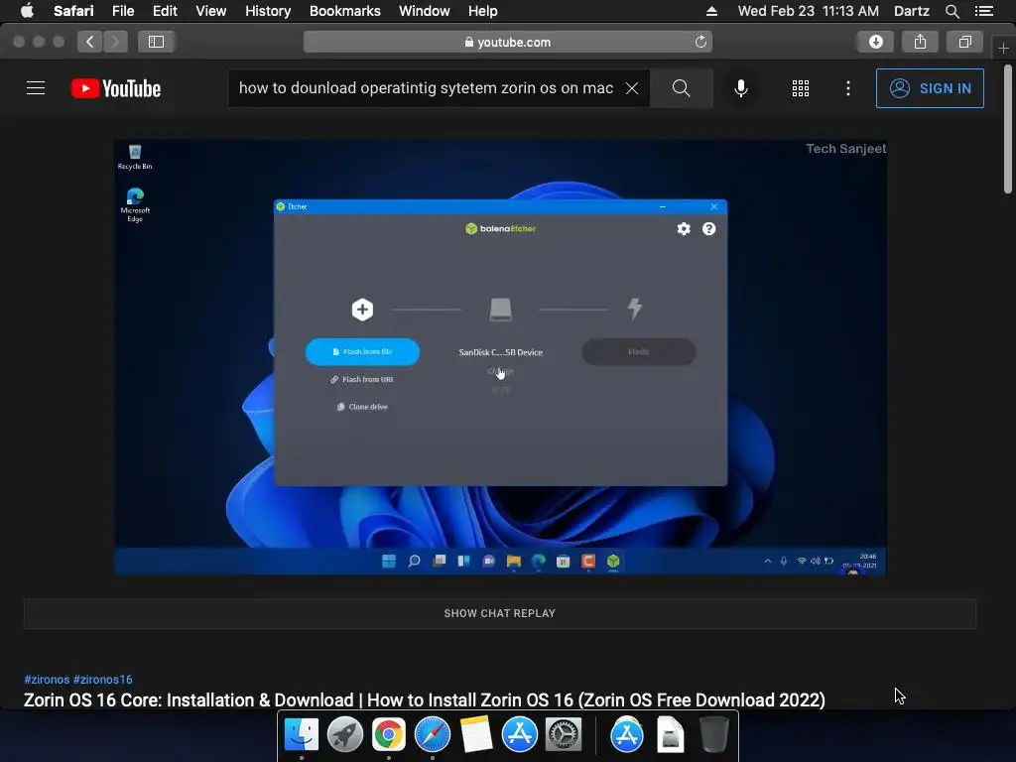Open the Bookmarks menu

pyautogui.click(x=344, y=11)
